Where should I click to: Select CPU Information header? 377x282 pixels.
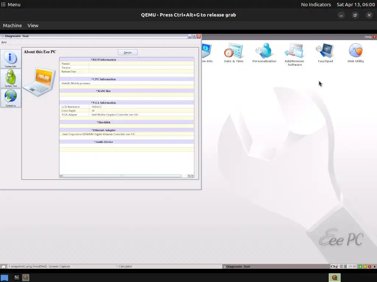tap(127, 79)
